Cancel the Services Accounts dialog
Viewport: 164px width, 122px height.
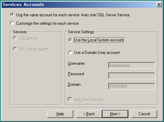[x=144, y=114]
